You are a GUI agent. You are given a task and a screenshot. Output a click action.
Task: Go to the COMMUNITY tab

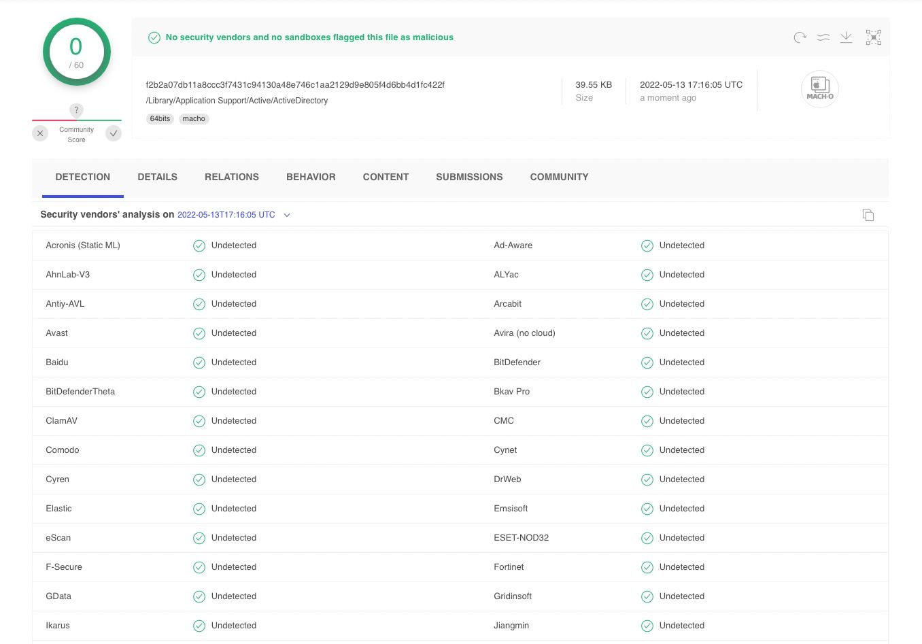point(559,177)
